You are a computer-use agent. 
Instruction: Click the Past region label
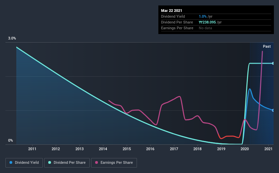267,47
